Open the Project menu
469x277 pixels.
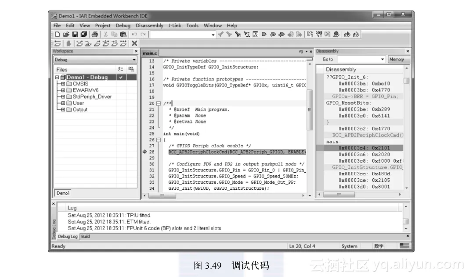103,26
